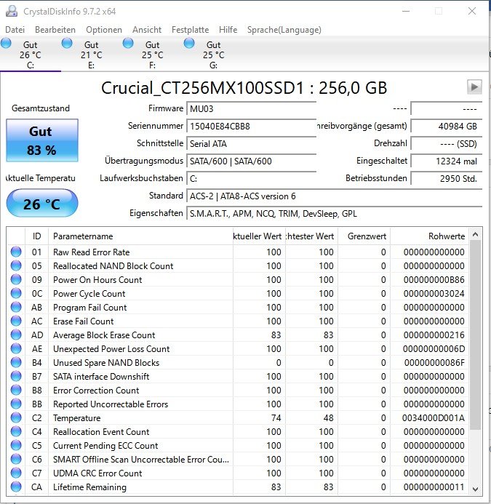Image resolution: width=491 pixels, height=504 pixels.
Task: Click the Firmware field MU03
Action: (251, 108)
